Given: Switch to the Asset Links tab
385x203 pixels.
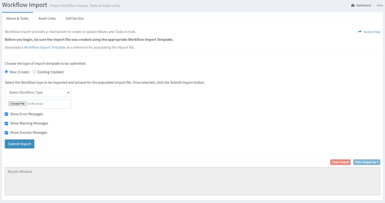Looking at the screenshot, I should tap(47, 18).
